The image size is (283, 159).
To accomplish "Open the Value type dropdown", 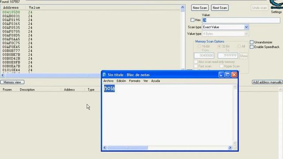I will pyautogui.click(x=246, y=34).
